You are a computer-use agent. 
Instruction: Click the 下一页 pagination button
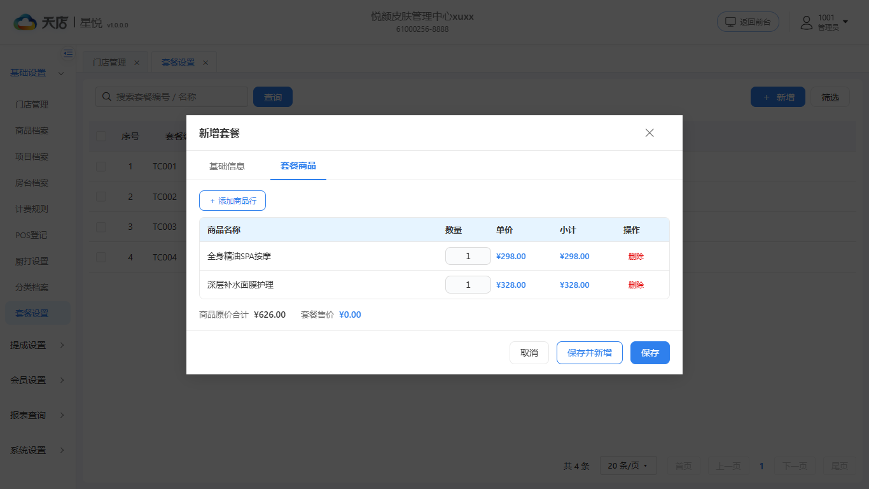[x=795, y=466]
